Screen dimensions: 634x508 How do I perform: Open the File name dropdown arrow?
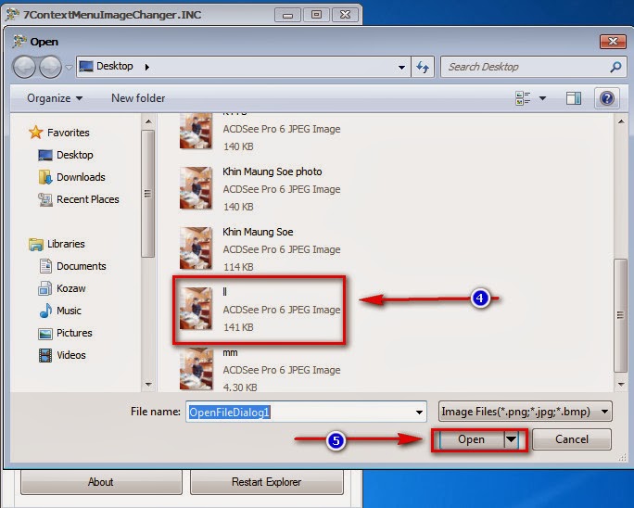point(419,413)
